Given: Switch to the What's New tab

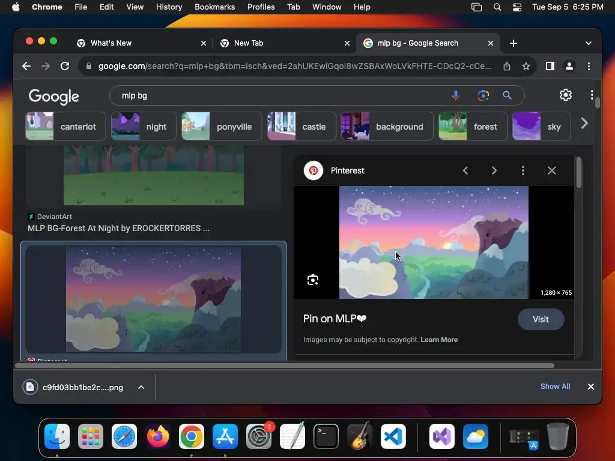Looking at the screenshot, I should (141, 43).
